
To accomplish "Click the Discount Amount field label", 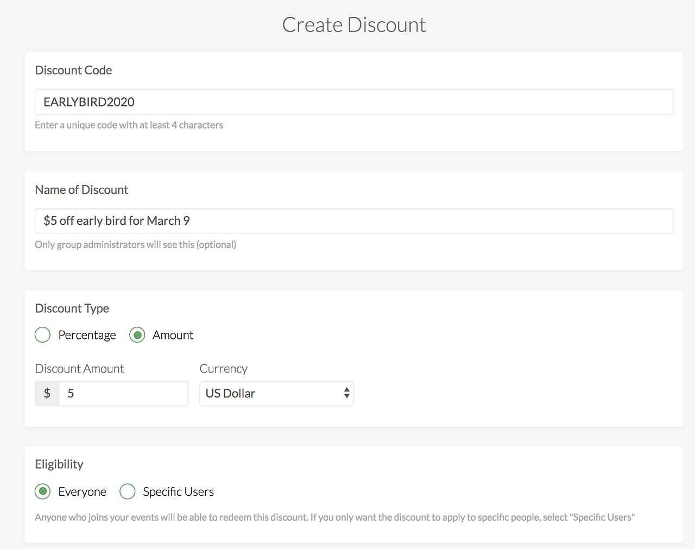I will tap(79, 369).
